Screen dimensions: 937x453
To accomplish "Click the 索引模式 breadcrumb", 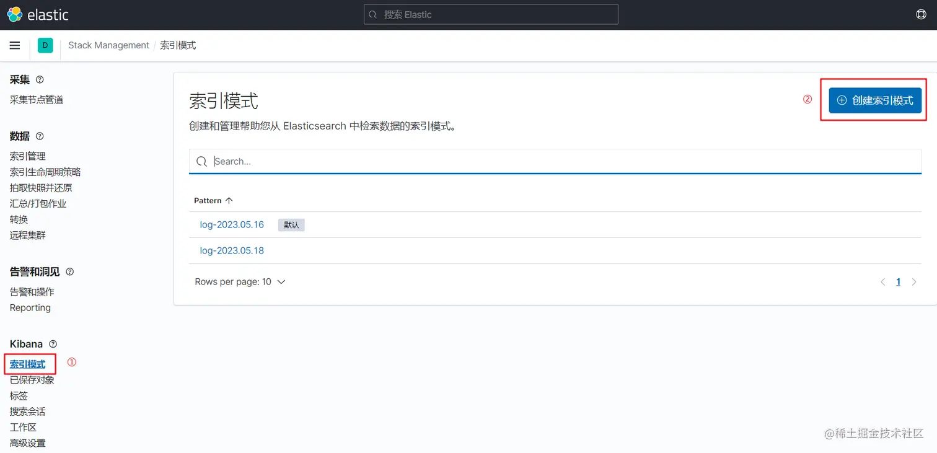I will [178, 45].
